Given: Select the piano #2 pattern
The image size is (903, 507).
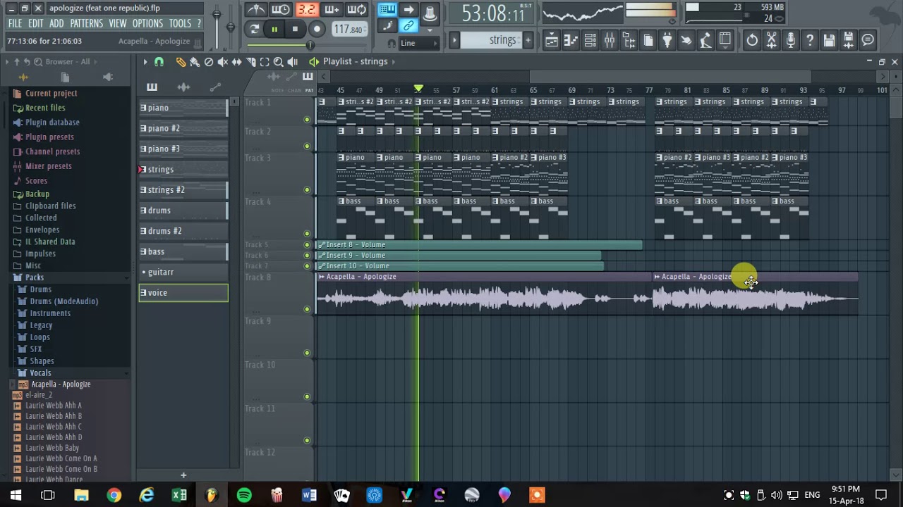Looking at the screenshot, I should (x=183, y=128).
